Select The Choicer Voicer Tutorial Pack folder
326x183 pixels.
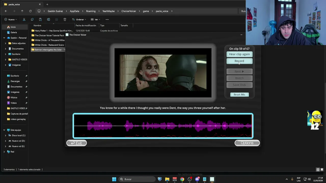coord(48,36)
